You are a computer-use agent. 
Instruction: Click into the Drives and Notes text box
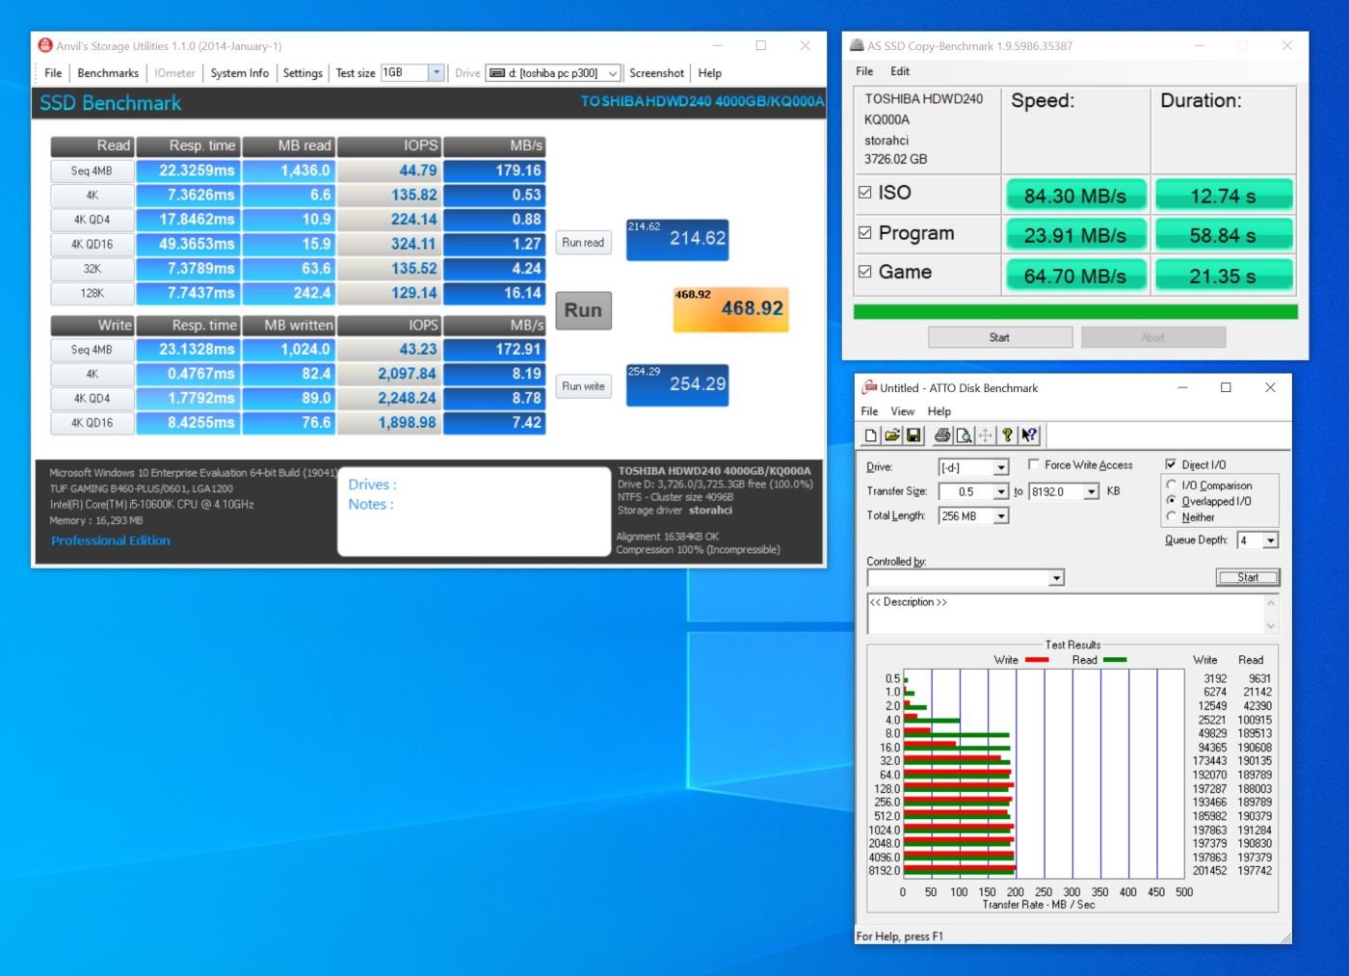tap(474, 512)
